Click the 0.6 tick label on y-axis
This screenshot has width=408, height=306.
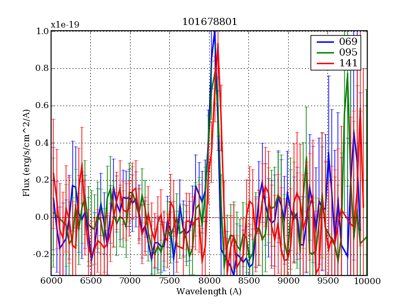[x=42, y=106]
